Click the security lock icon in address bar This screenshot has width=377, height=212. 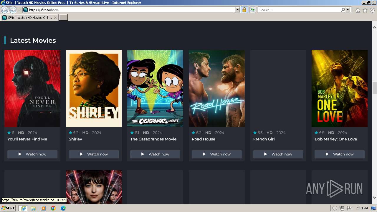point(244,10)
